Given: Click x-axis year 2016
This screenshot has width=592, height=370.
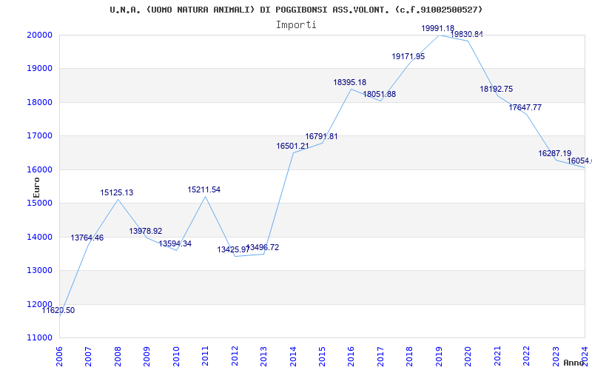Looking at the screenshot, I should [351, 356].
